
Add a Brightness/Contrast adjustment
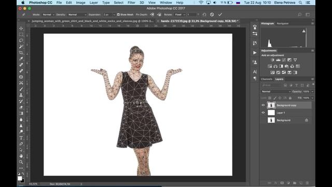coord(272,60)
